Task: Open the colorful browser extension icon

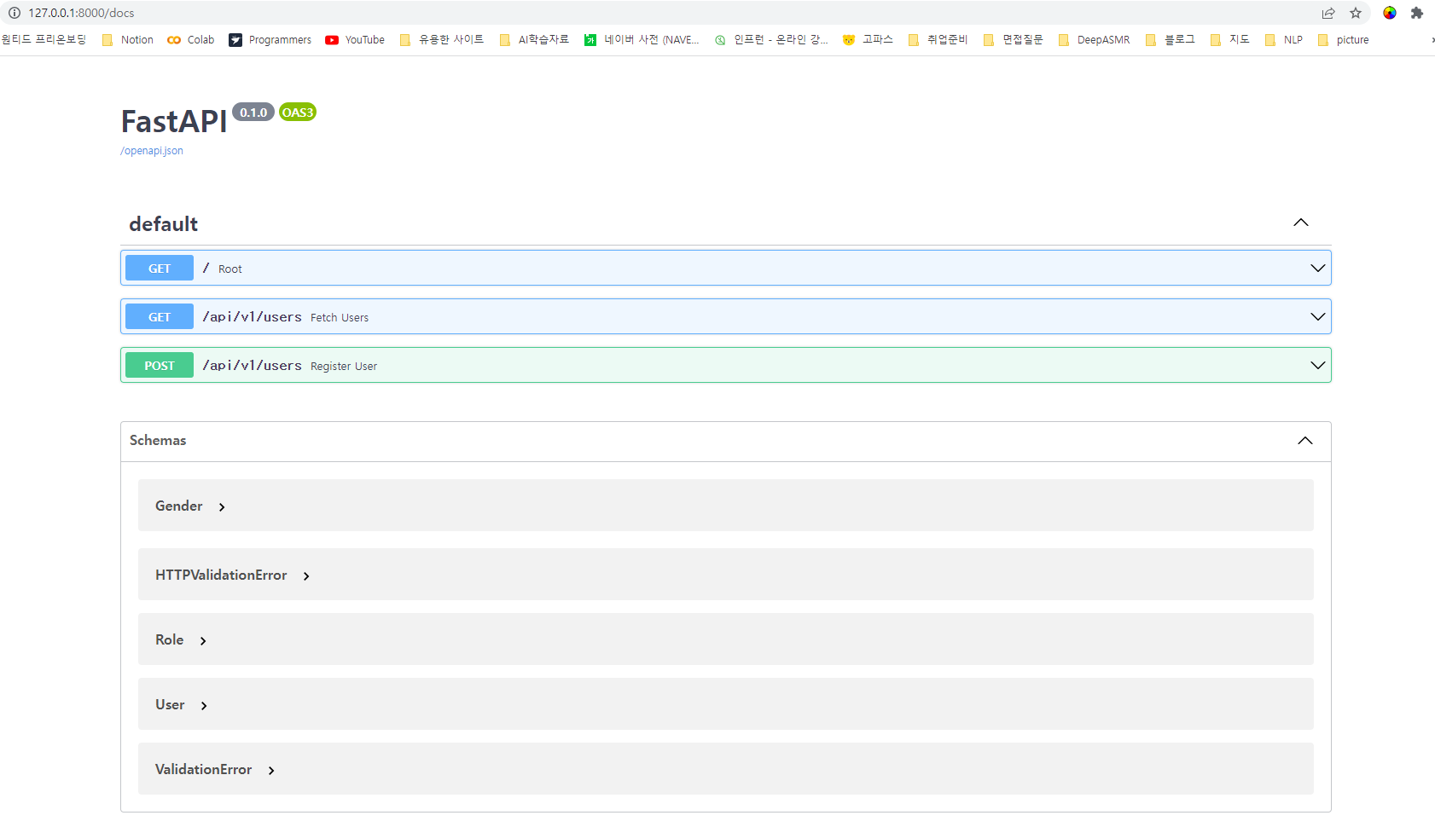Action: 1390,13
